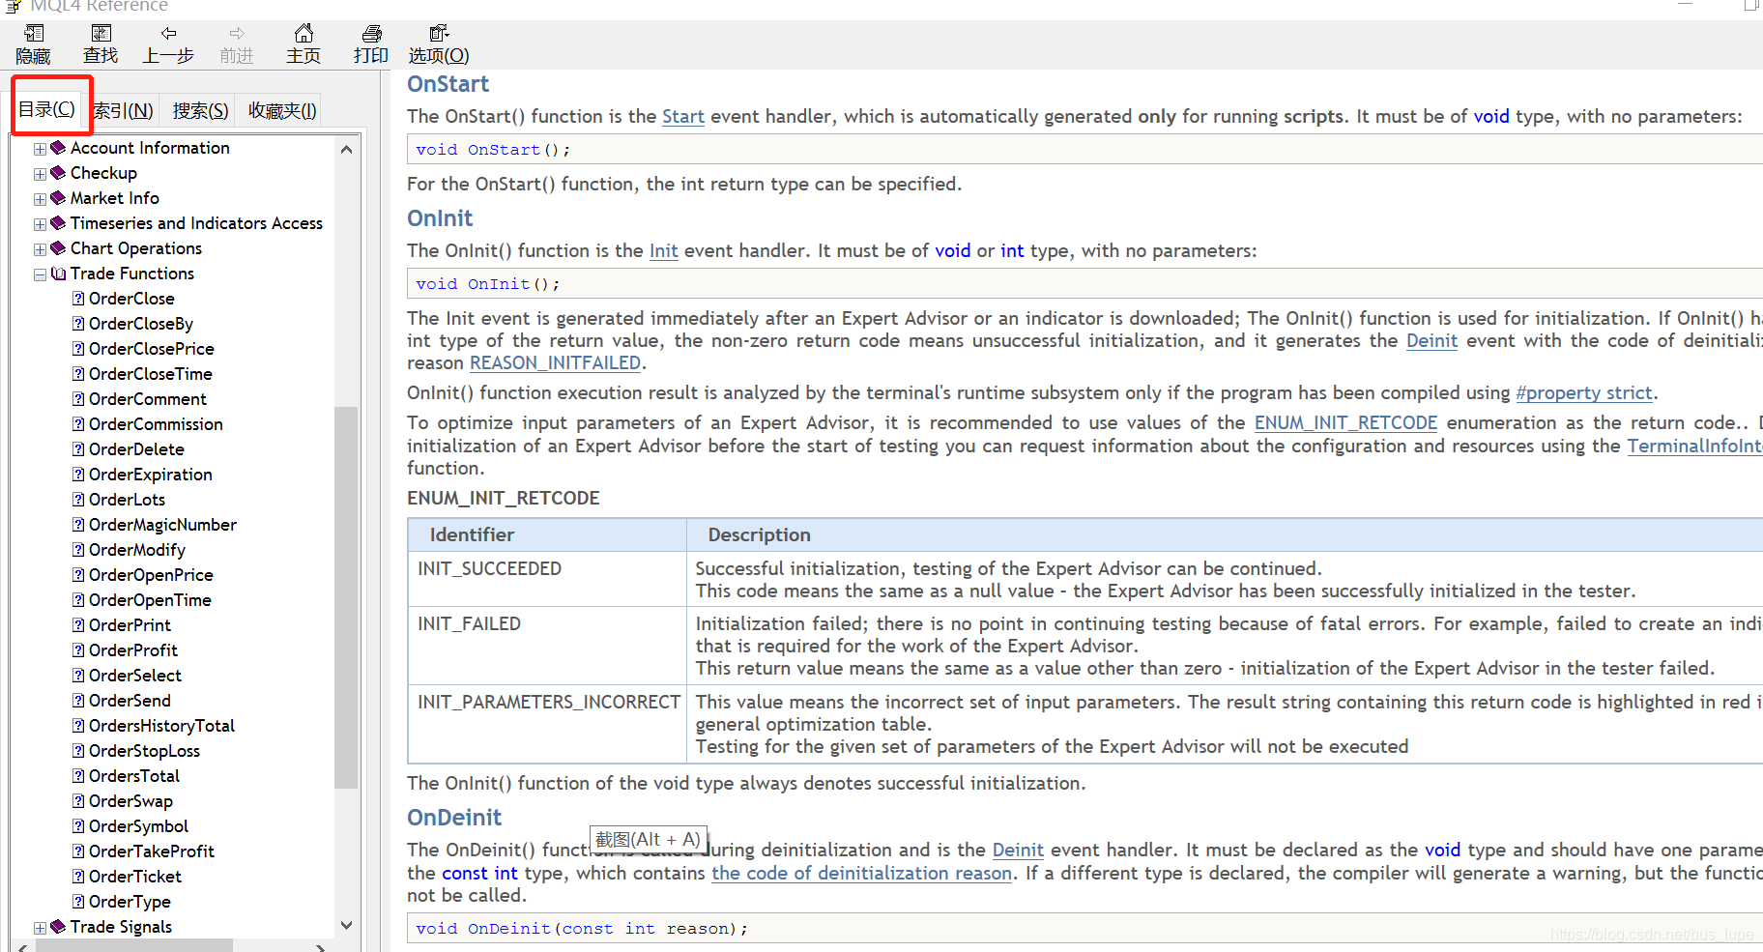Expand the Checkup tree node
This screenshot has height=952, width=1763.
pos(40,174)
